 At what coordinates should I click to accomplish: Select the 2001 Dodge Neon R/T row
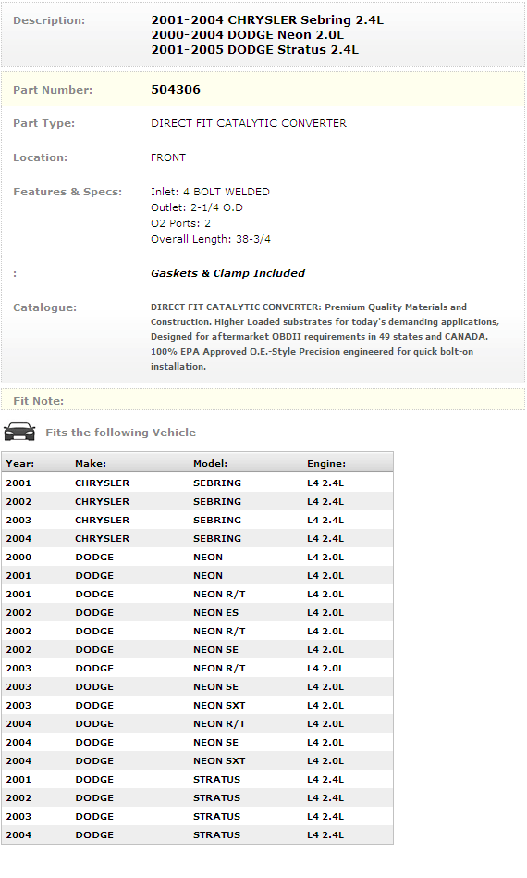tap(197, 594)
